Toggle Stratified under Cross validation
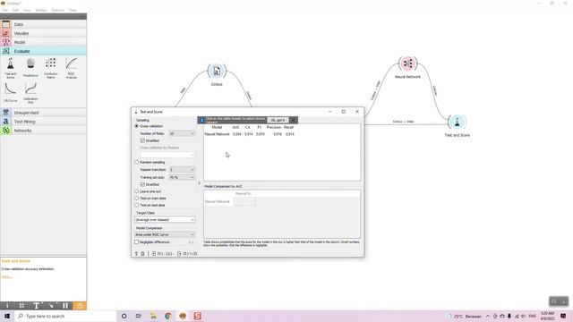 (x=142, y=140)
